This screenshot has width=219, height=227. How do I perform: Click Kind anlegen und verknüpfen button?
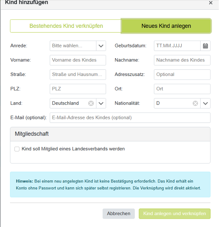click(175, 214)
